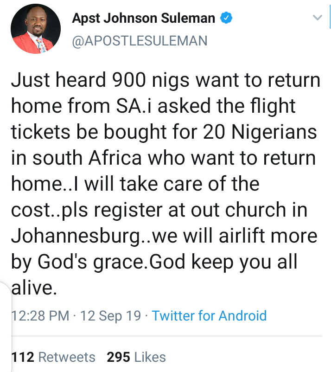Click the word "alive." ending the tweet
Screen dimensions: 331x372
coord(33,288)
